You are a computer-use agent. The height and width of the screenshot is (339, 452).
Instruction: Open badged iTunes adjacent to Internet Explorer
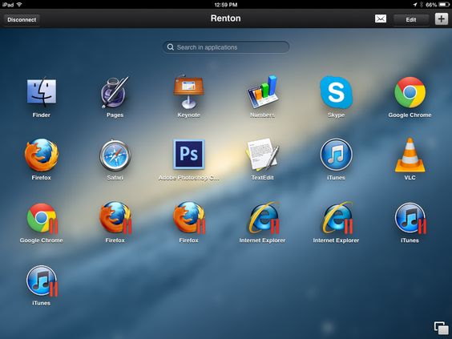click(x=410, y=218)
